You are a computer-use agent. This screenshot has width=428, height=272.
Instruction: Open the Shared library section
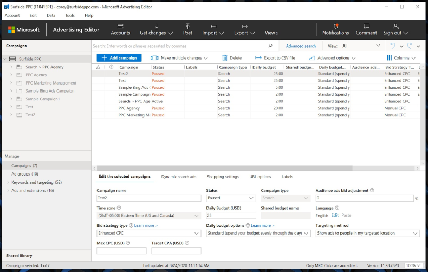click(19, 256)
